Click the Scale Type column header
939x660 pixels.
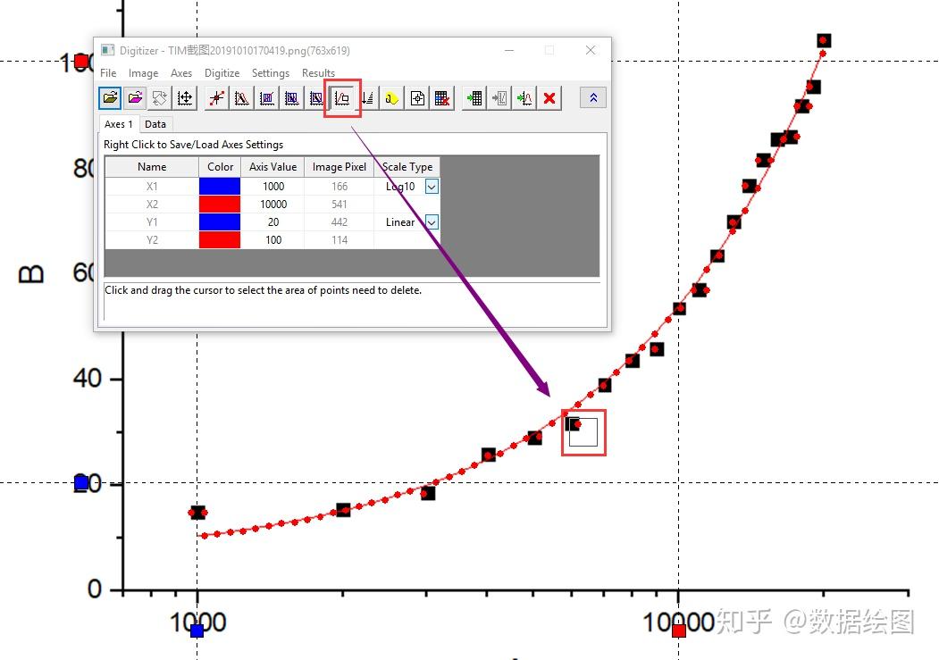[x=407, y=167]
